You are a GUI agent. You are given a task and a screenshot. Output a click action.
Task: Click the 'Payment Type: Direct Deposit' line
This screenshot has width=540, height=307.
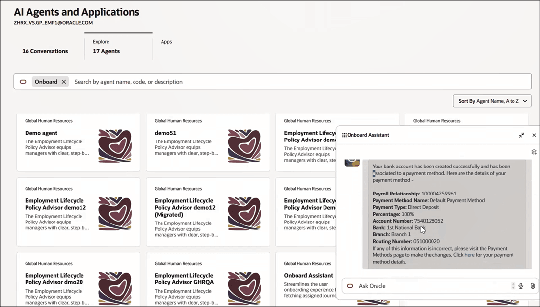point(405,207)
